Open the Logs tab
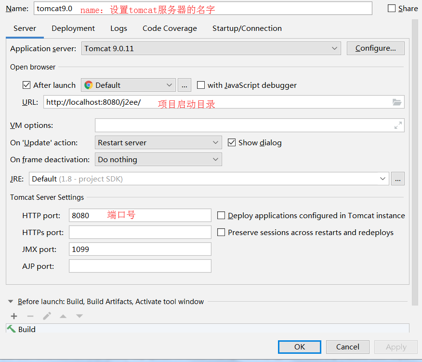 119,28
